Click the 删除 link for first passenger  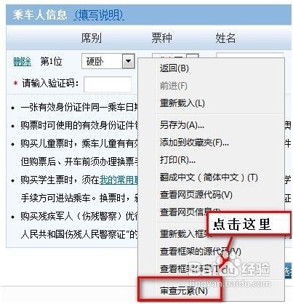click(22, 62)
